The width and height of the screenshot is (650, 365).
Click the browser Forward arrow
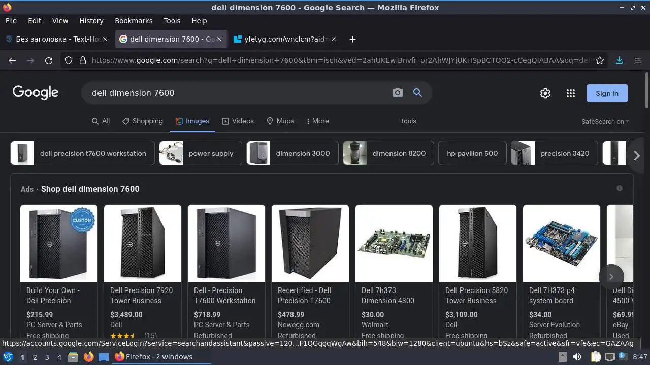[30, 60]
